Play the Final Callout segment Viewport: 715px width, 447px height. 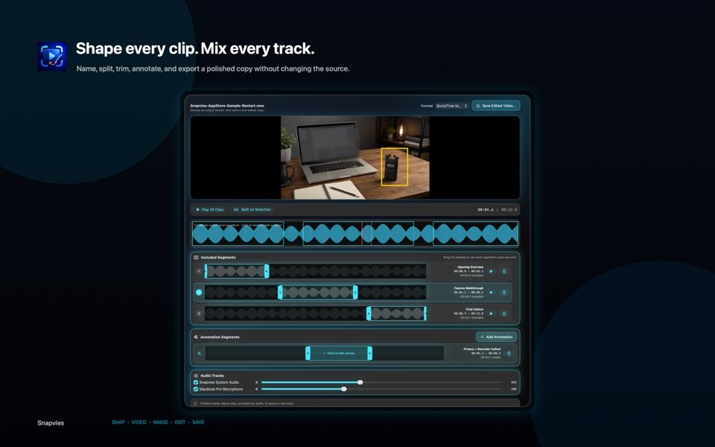tap(491, 314)
